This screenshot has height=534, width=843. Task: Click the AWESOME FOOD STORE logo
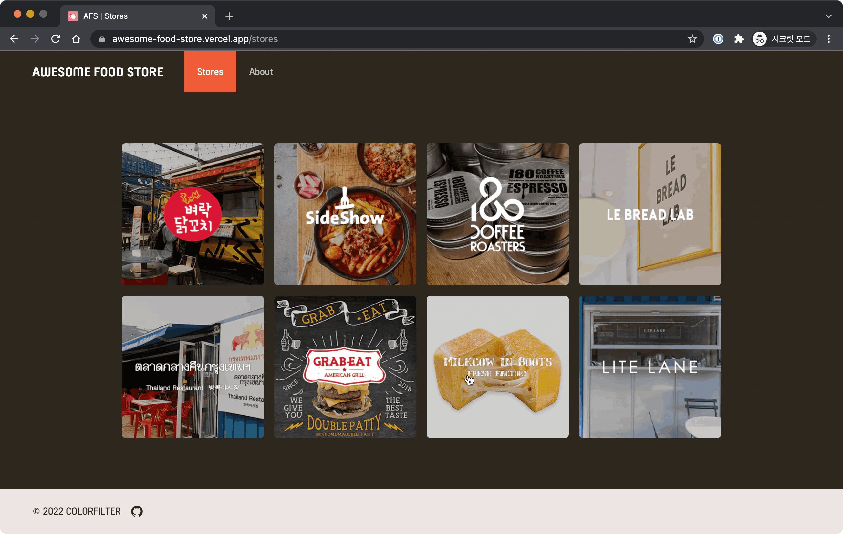98,72
